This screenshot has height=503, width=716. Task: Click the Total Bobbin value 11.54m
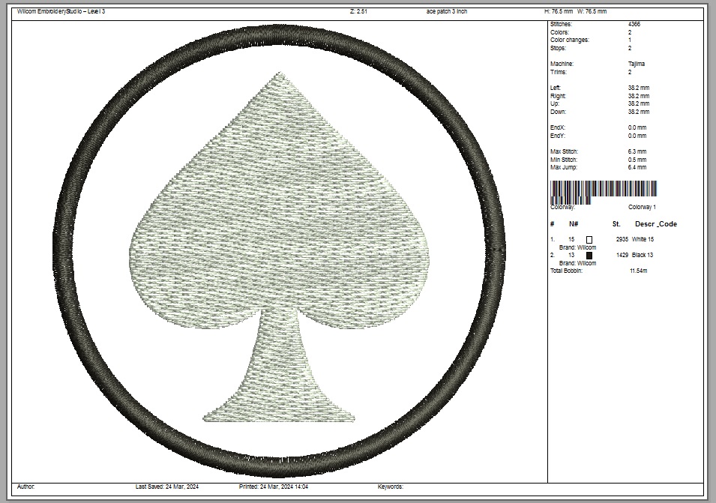pos(638,271)
